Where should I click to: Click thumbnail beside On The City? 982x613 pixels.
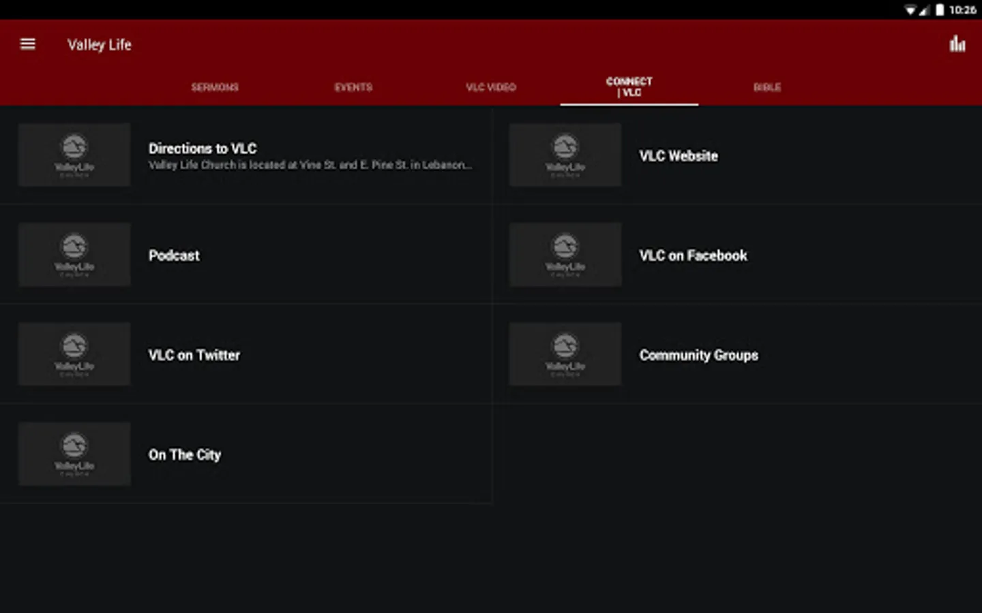tap(74, 454)
